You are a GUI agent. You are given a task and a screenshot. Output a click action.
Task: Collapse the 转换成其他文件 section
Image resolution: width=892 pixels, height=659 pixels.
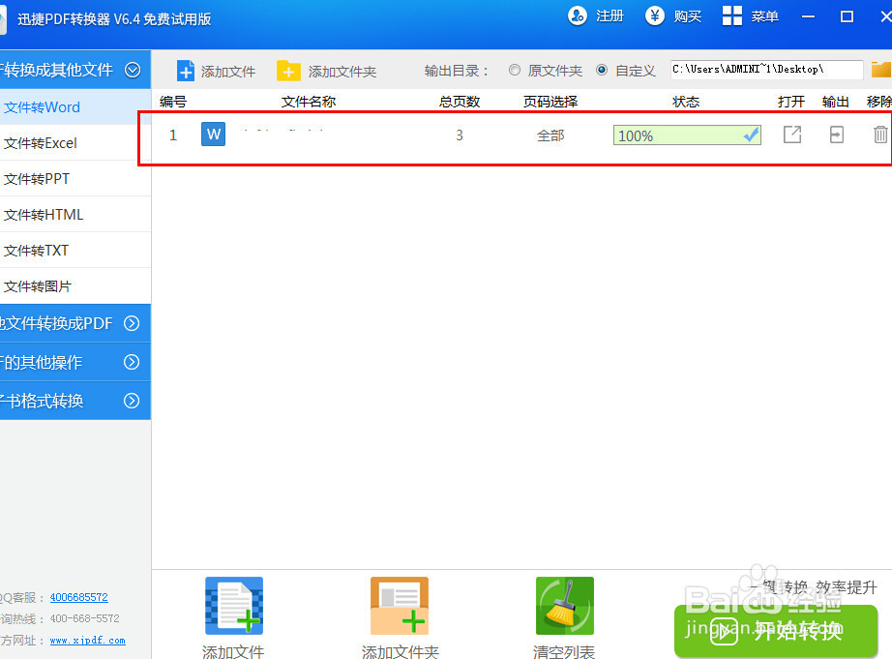tap(133, 70)
